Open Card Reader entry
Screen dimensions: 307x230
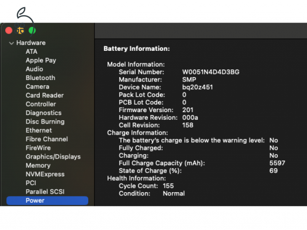pyautogui.click(x=45, y=95)
